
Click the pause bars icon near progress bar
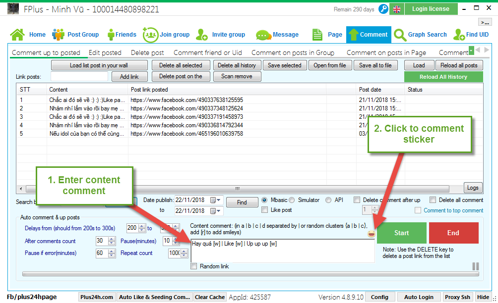pyautogui.click(x=476, y=266)
